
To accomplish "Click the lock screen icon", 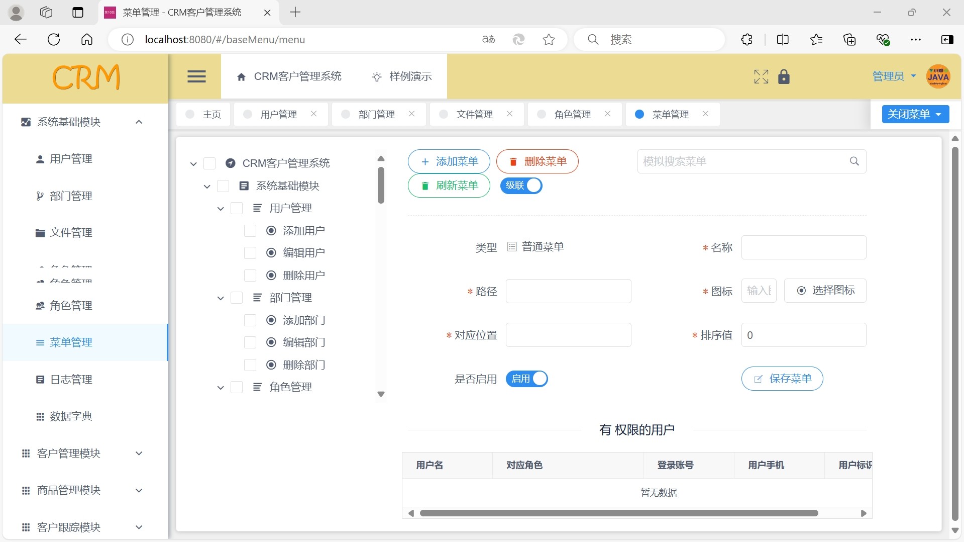I will [x=784, y=76].
